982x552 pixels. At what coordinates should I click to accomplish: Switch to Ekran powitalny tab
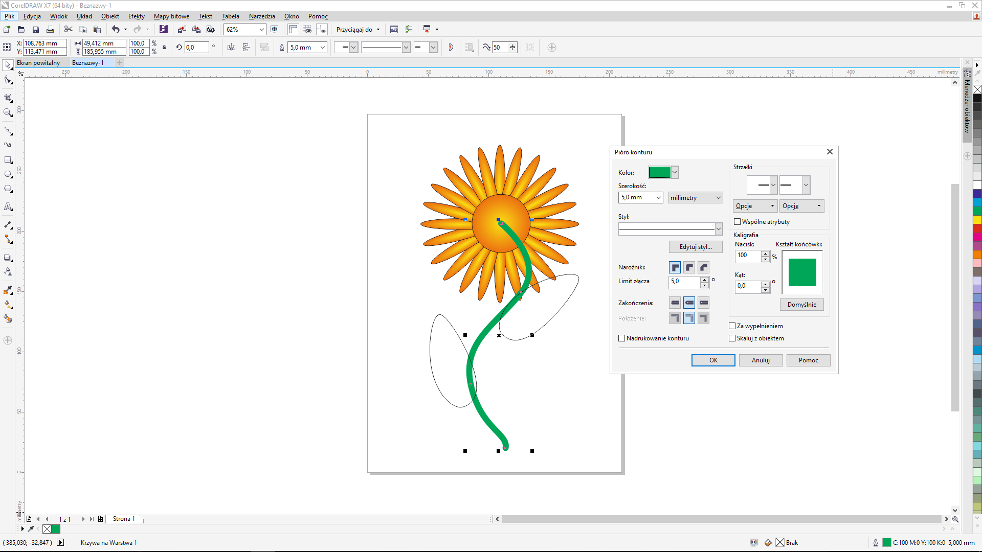point(38,63)
